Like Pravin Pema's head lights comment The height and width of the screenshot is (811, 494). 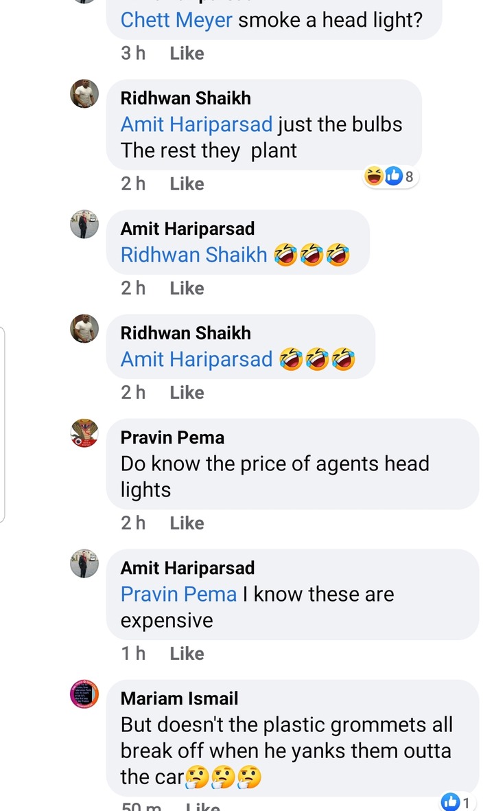tap(187, 523)
